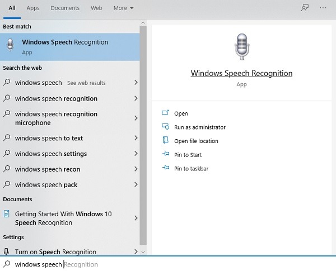336x271 pixels.
Task: Expand the Getting Started With Windows 10 document chevron
Action: (136, 218)
